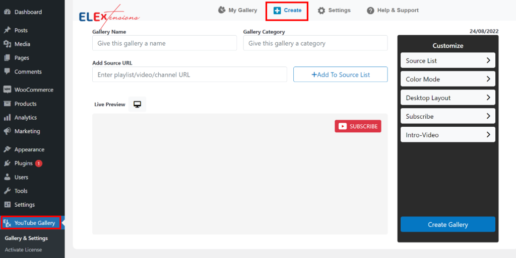Open Media via its sidebar icon

click(7, 44)
